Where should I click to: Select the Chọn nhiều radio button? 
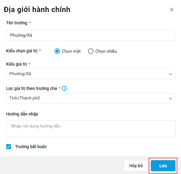(91, 51)
